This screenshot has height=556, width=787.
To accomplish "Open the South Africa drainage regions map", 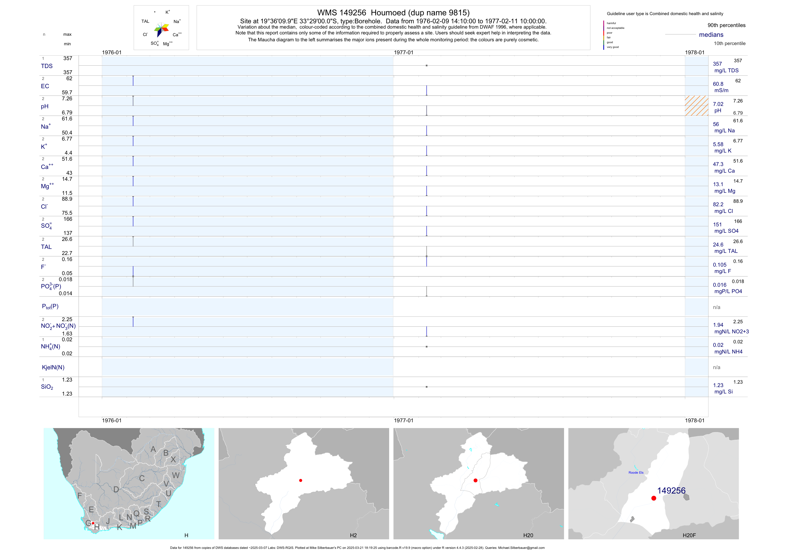I will [x=129, y=483].
